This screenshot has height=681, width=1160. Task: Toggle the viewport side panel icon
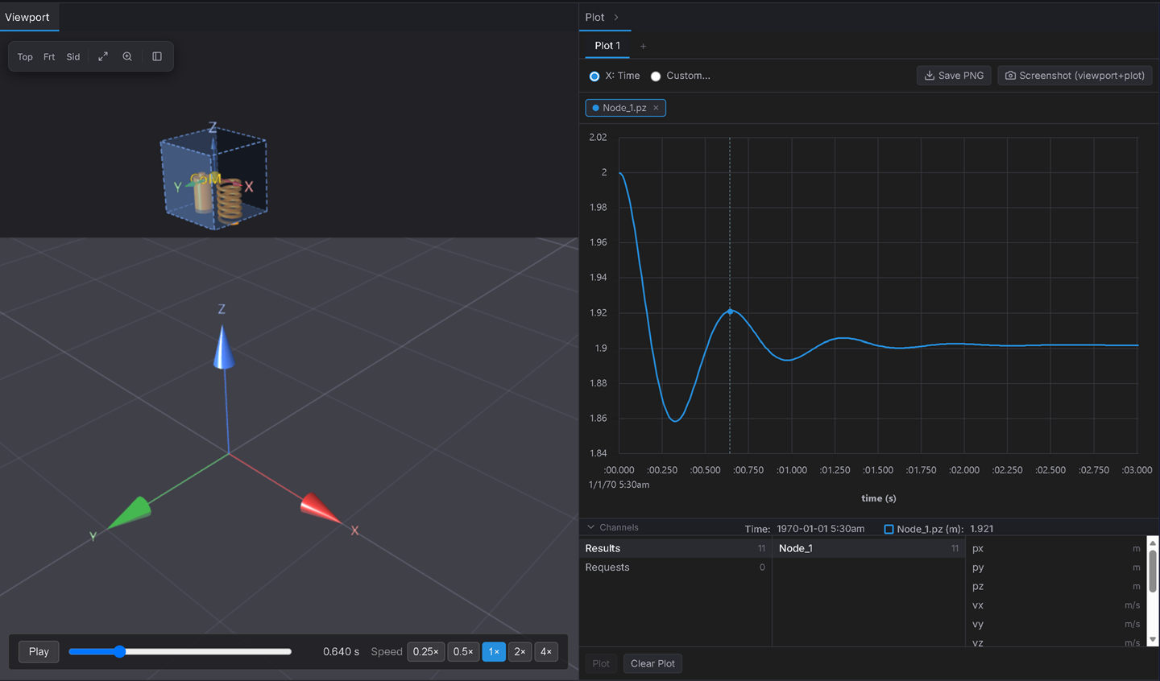[x=157, y=57]
